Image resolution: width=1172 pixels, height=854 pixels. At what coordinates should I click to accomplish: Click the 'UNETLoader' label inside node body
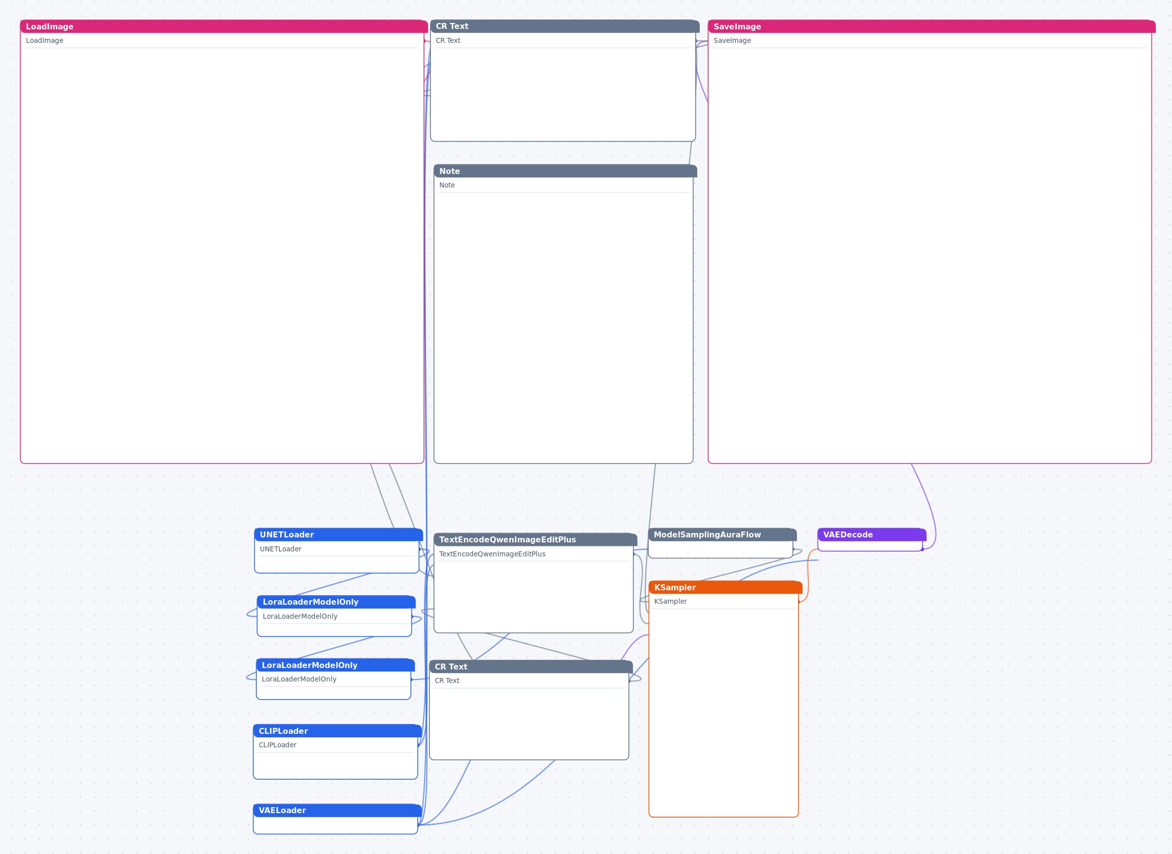pyautogui.click(x=280, y=549)
